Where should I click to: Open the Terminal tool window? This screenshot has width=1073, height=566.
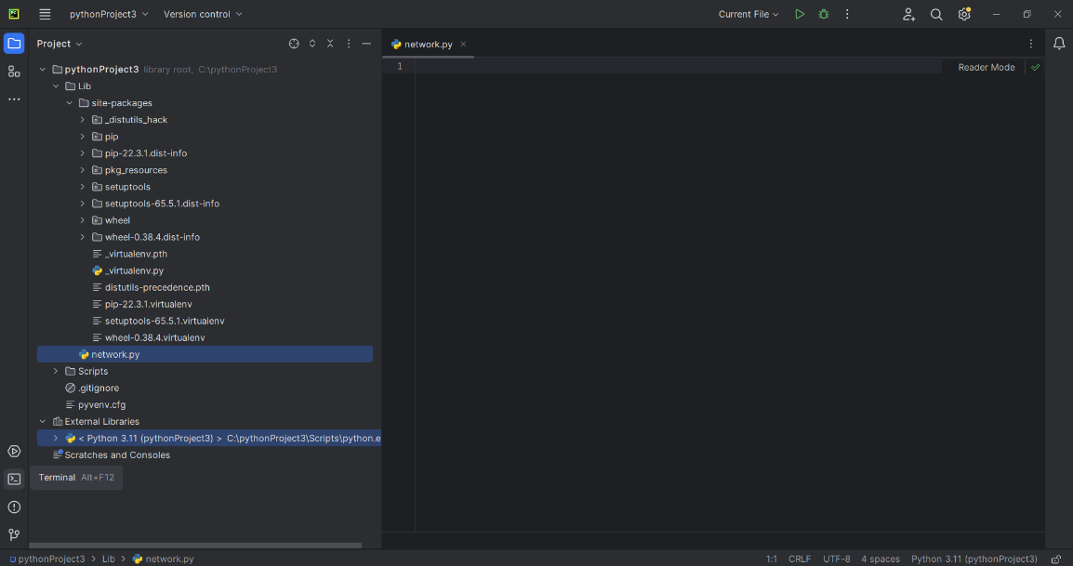click(x=14, y=480)
